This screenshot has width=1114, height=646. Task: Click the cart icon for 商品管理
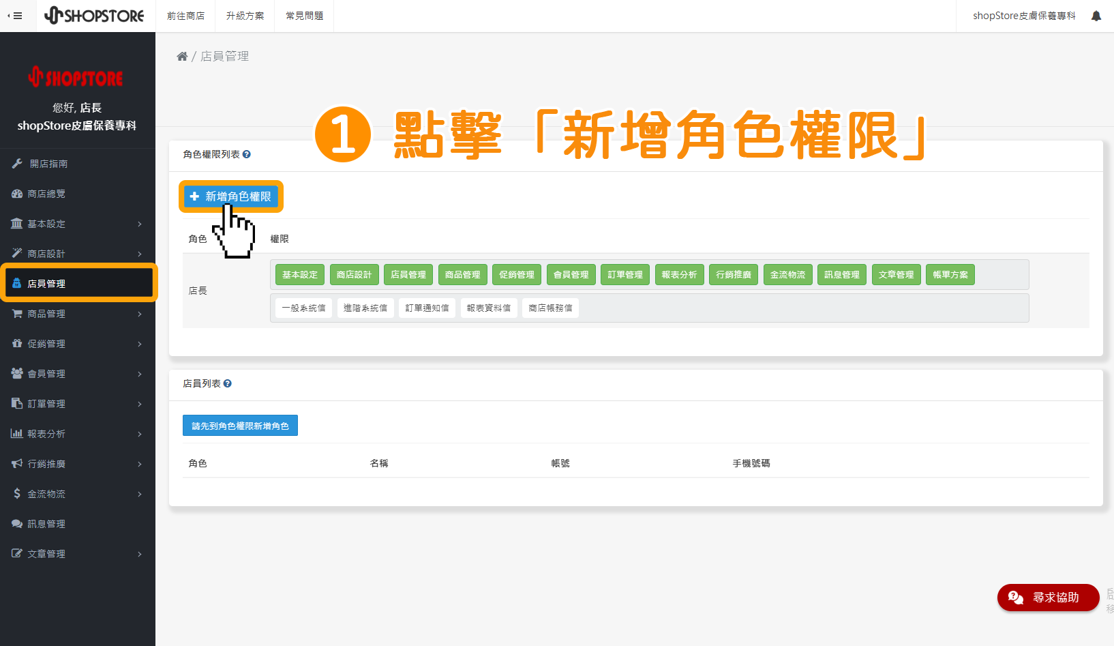click(17, 313)
